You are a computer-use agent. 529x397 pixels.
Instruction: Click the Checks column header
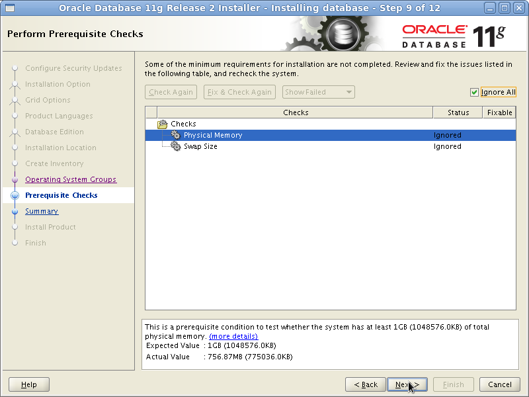pyautogui.click(x=295, y=112)
